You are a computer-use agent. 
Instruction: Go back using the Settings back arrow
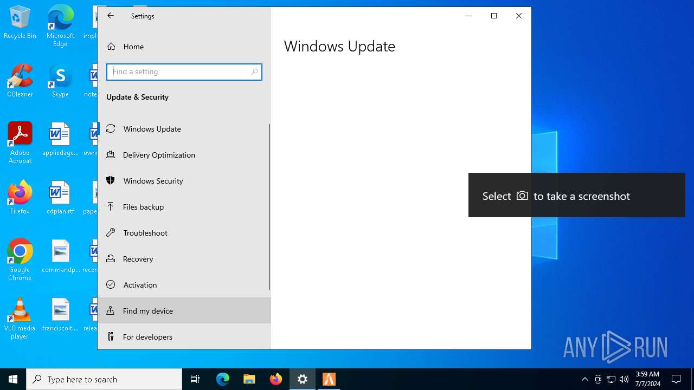pyautogui.click(x=111, y=16)
